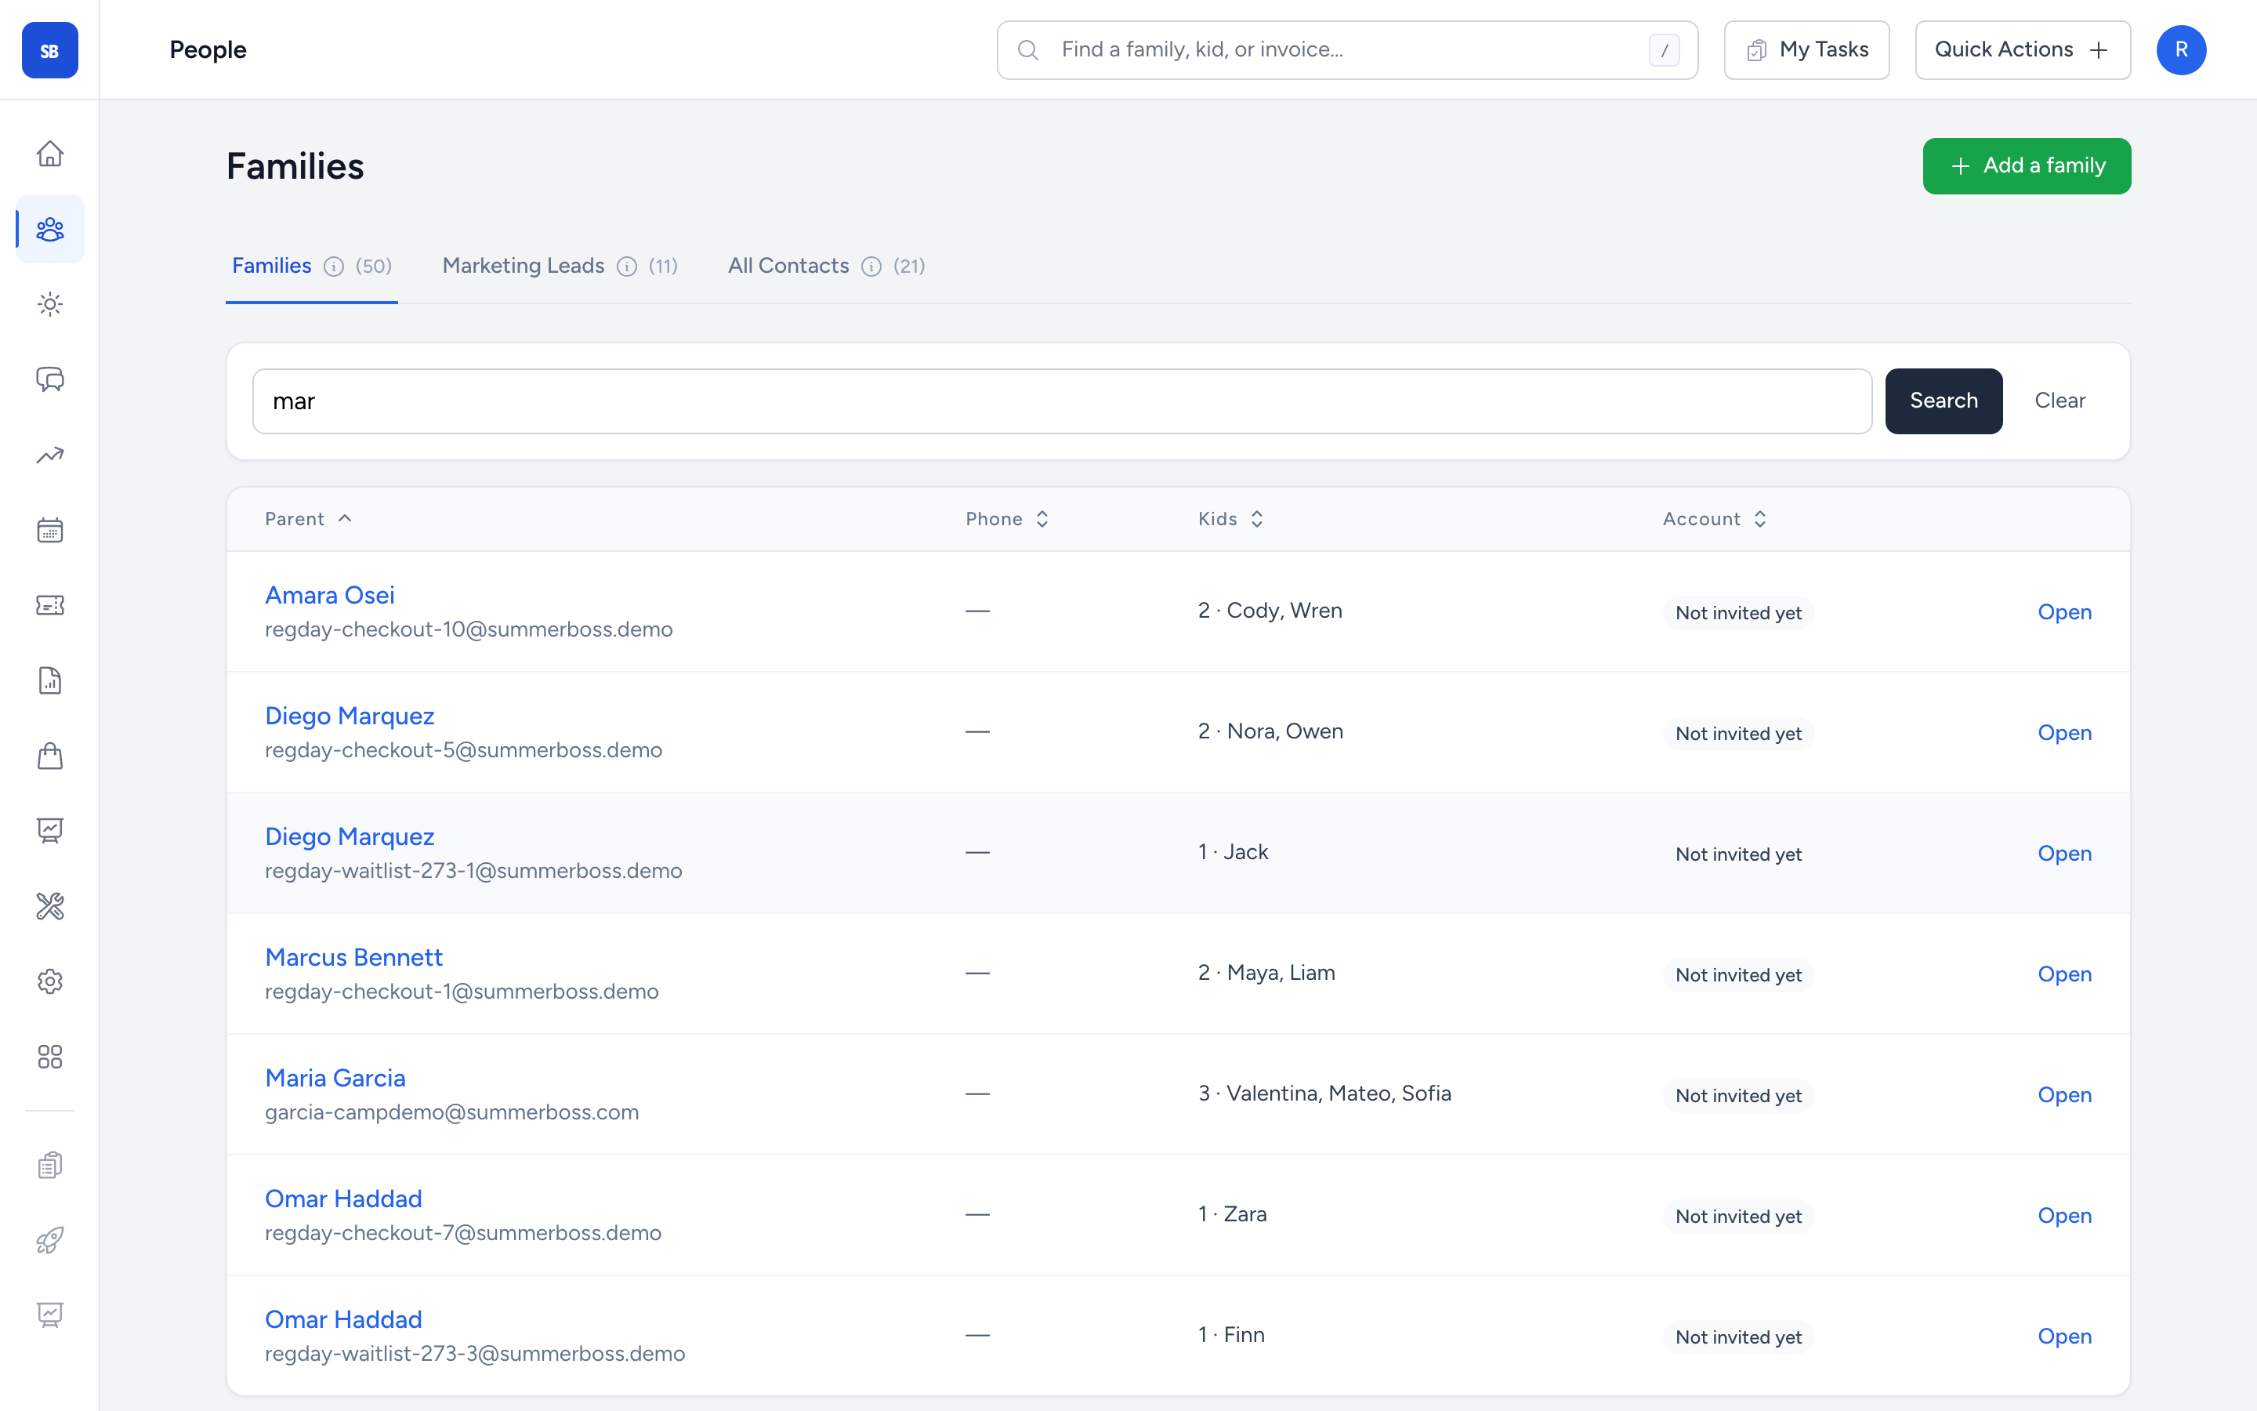Select the People sidebar icon
Screen dimensions: 2257x1411
coord(49,229)
